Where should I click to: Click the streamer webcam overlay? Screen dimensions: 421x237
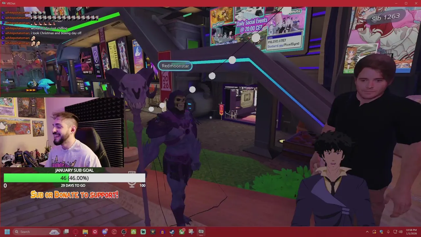[62, 132]
